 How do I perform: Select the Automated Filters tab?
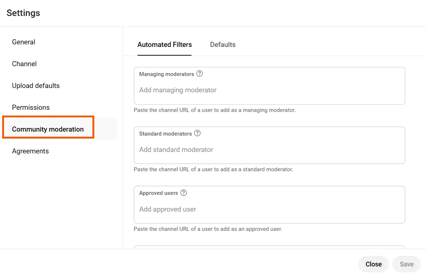[164, 44]
